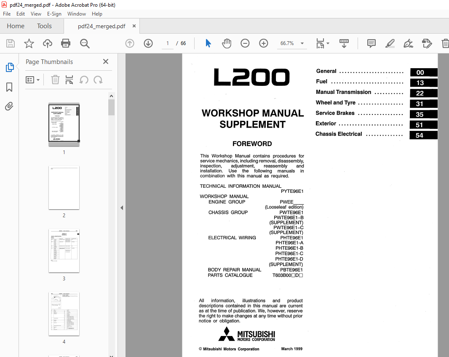Select the pdf24_merged.pdf document tab

(102, 26)
